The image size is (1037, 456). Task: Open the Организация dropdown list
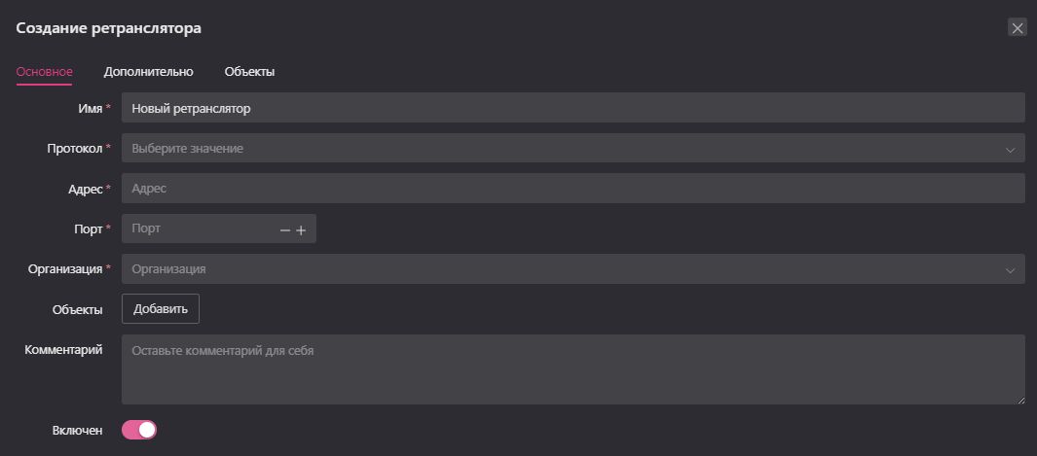[573, 269]
